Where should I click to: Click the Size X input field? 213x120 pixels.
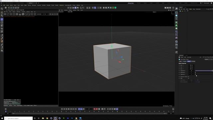pyautogui.click(x=191, y=65)
